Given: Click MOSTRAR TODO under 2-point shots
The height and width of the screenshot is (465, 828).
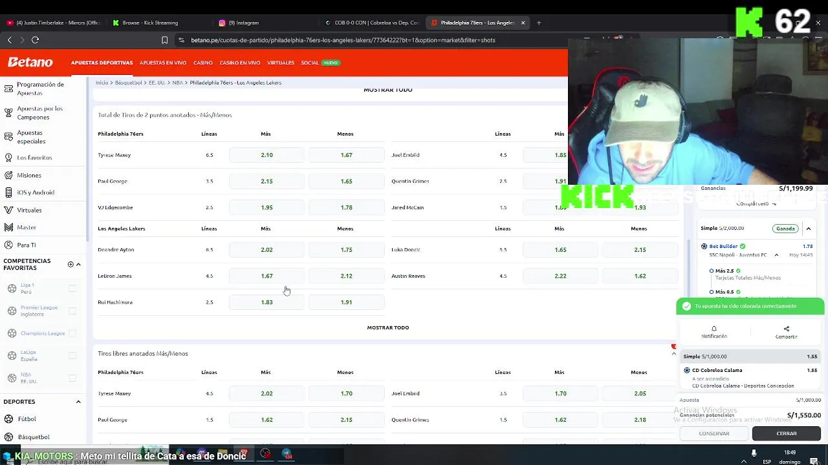Looking at the screenshot, I should [x=388, y=327].
